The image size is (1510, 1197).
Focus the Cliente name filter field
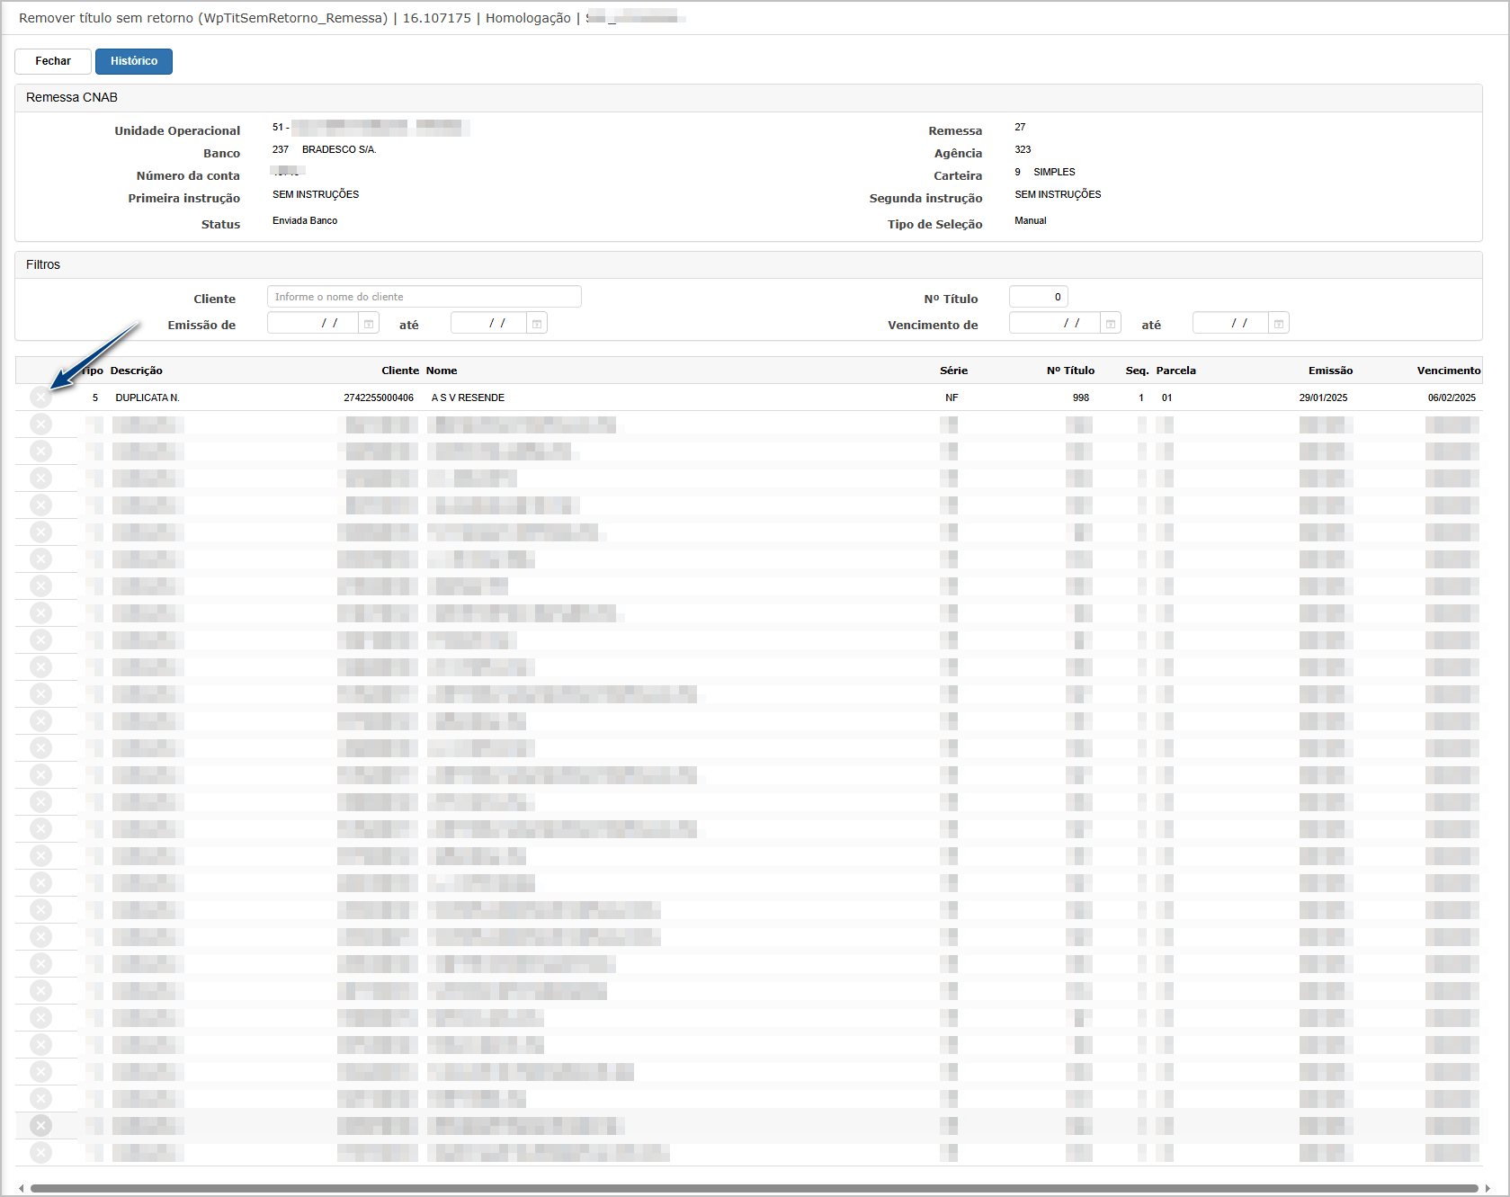coord(424,297)
